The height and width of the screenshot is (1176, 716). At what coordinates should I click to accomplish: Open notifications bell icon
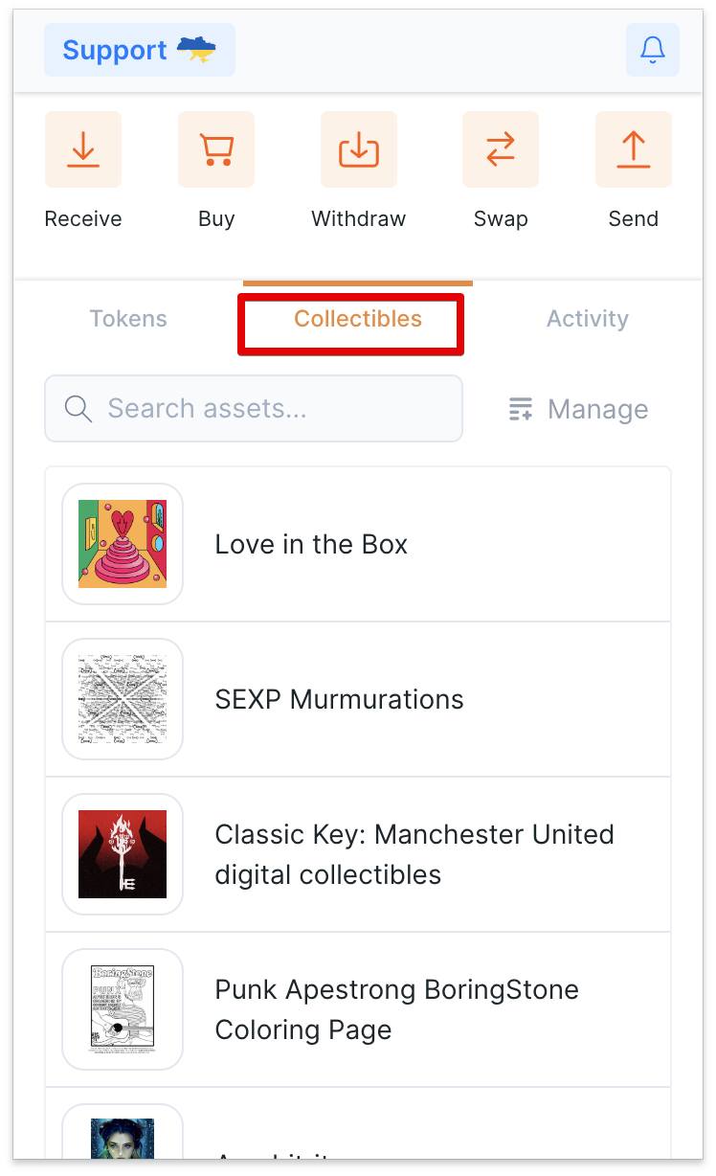(x=653, y=50)
